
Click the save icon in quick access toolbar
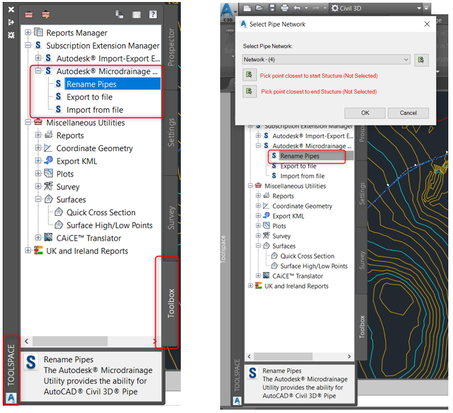click(x=272, y=8)
